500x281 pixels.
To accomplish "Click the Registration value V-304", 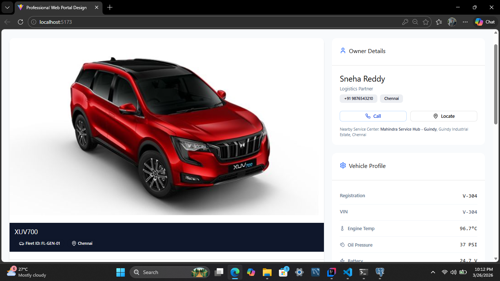I will tap(470, 196).
